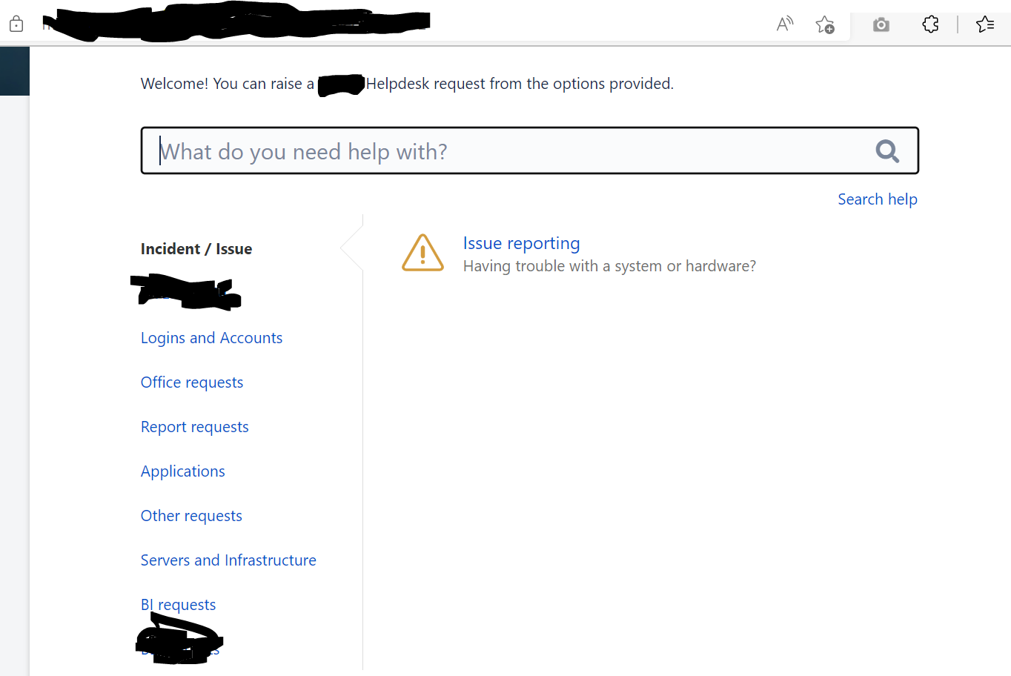Open the Search help link
1011x676 pixels.
[x=878, y=199]
